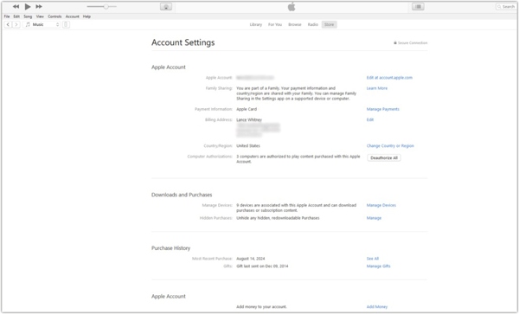Screen dimensions: 519x314
Task: Click the Downloads and Purchases heading
Action: click(182, 195)
